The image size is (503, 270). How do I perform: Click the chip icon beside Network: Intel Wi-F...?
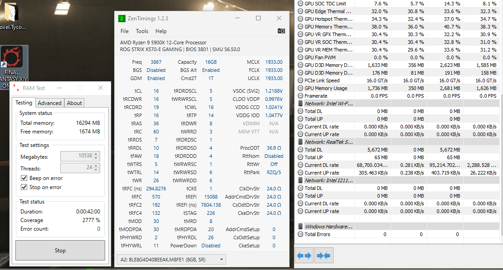pyautogui.click(x=300, y=104)
